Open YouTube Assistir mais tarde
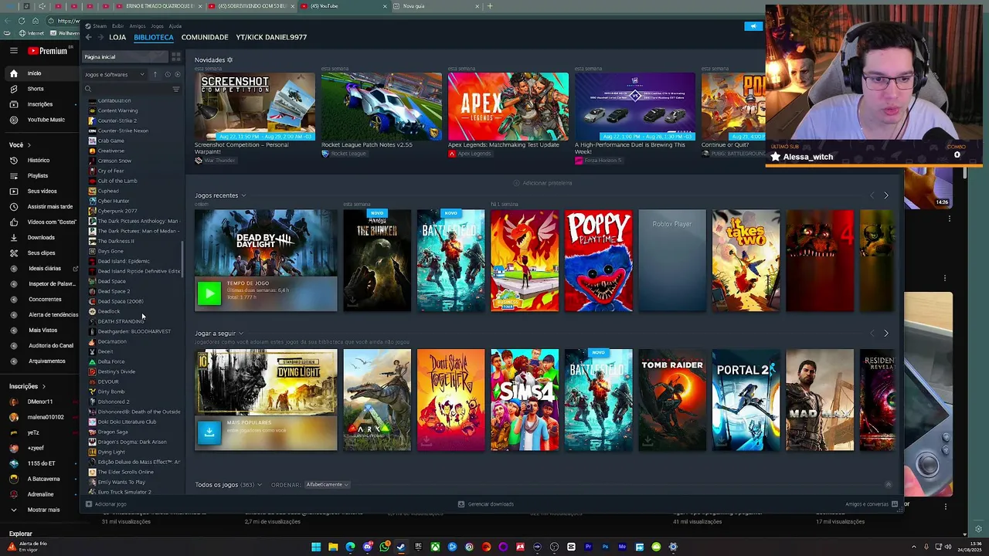The height and width of the screenshot is (556, 989). pyautogui.click(x=40, y=207)
